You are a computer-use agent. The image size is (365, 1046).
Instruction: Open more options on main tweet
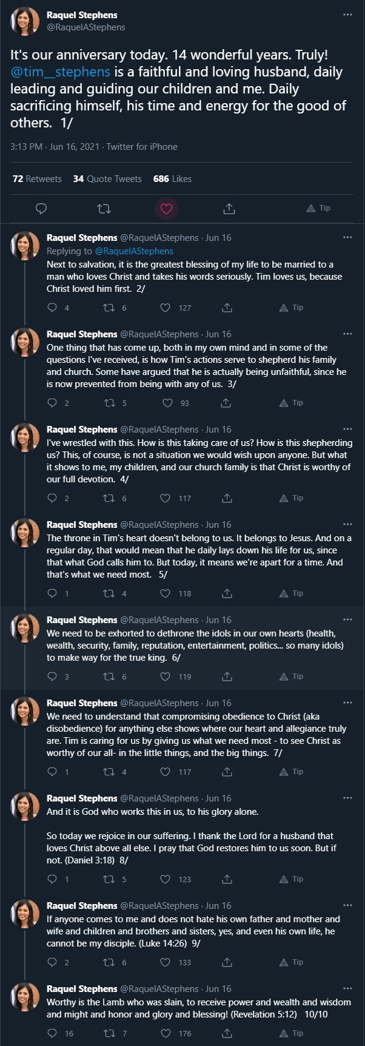[347, 15]
